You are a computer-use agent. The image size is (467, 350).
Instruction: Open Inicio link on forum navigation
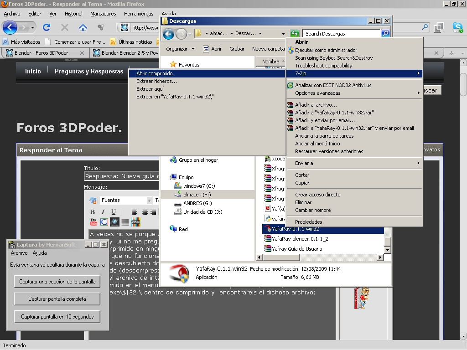[x=33, y=72]
